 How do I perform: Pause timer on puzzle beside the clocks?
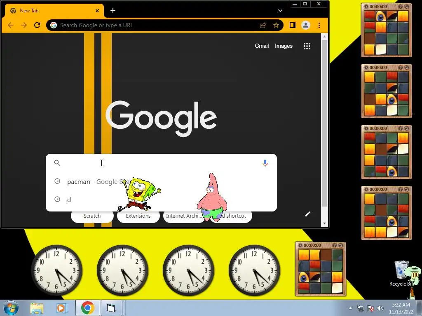pos(300,245)
